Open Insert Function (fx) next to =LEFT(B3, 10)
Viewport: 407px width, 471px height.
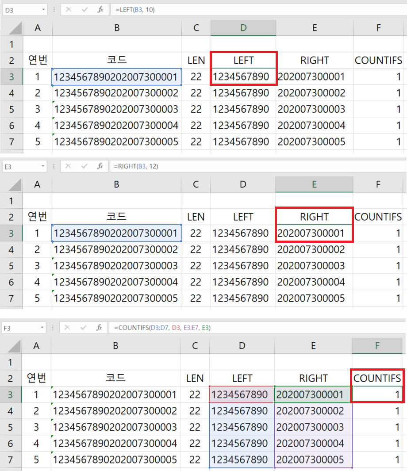[100, 10]
